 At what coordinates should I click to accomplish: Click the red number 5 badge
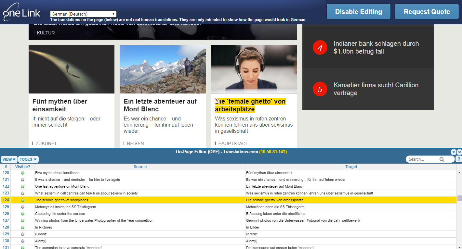pyautogui.click(x=320, y=89)
